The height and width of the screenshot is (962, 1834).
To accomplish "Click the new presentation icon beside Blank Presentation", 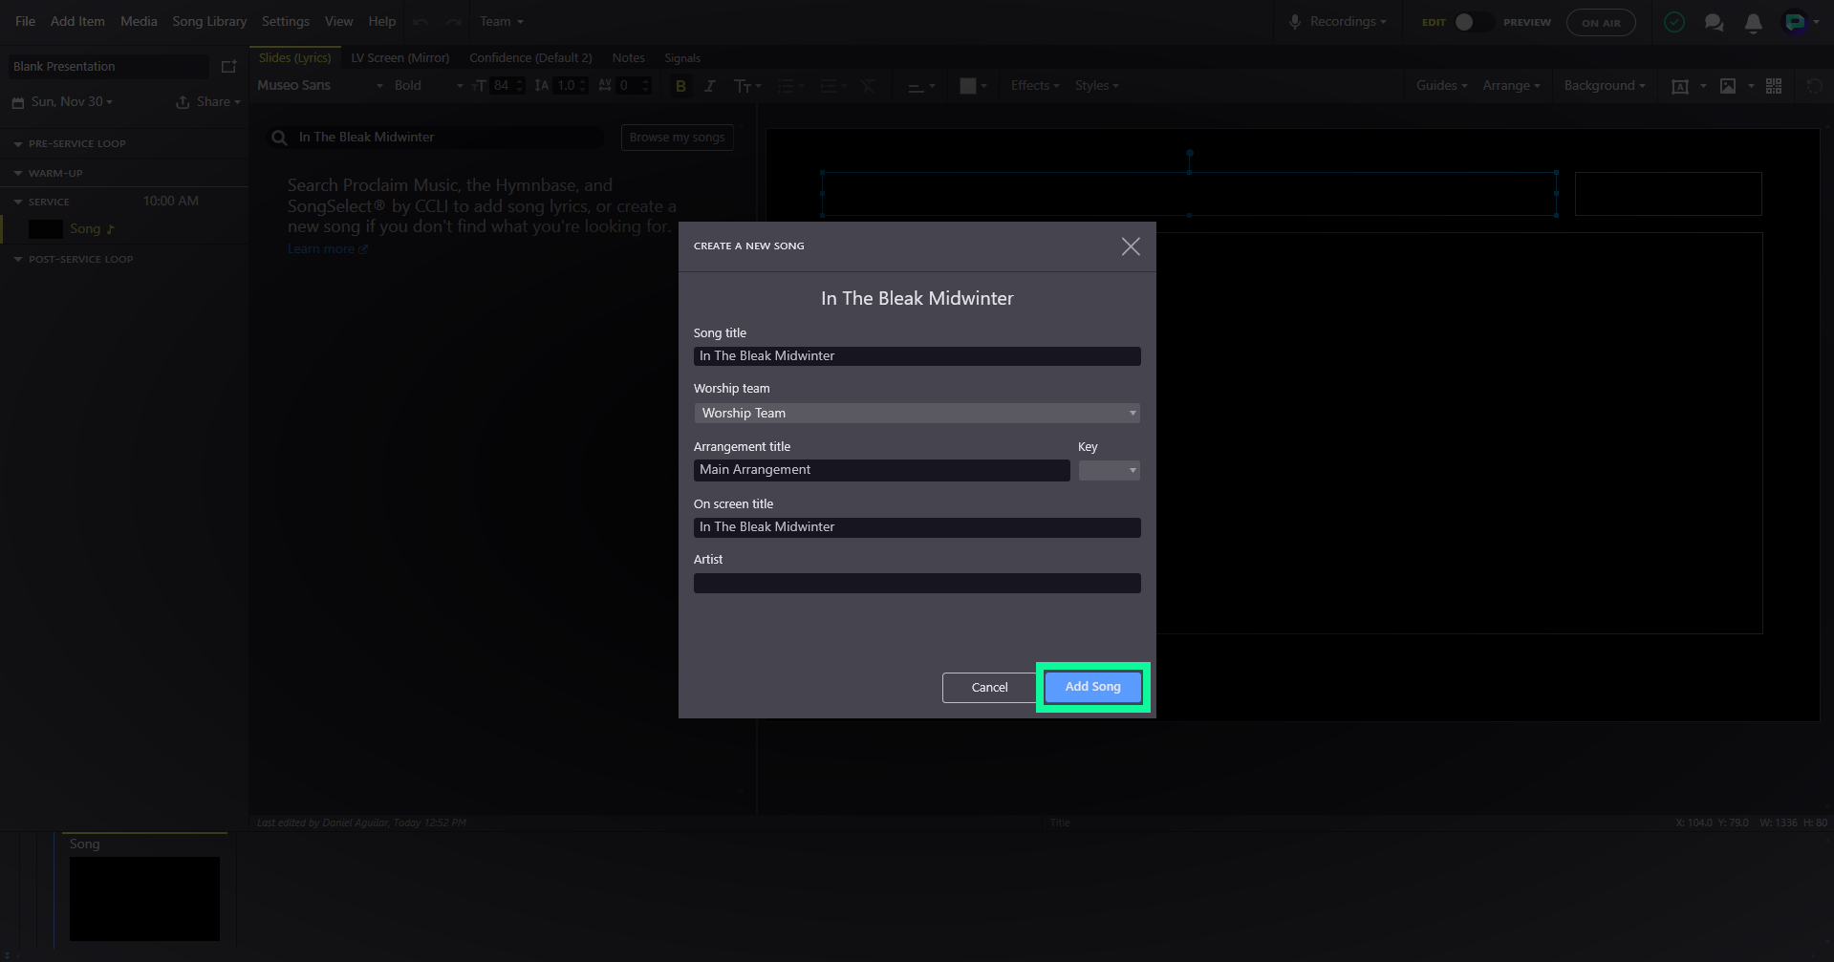I will [228, 67].
